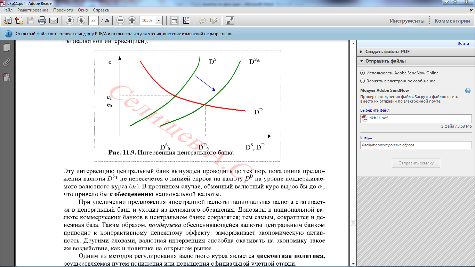This screenshot has height=267, width=475.
Task: Click the Send by email envelope icon
Action: click(x=54, y=21)
